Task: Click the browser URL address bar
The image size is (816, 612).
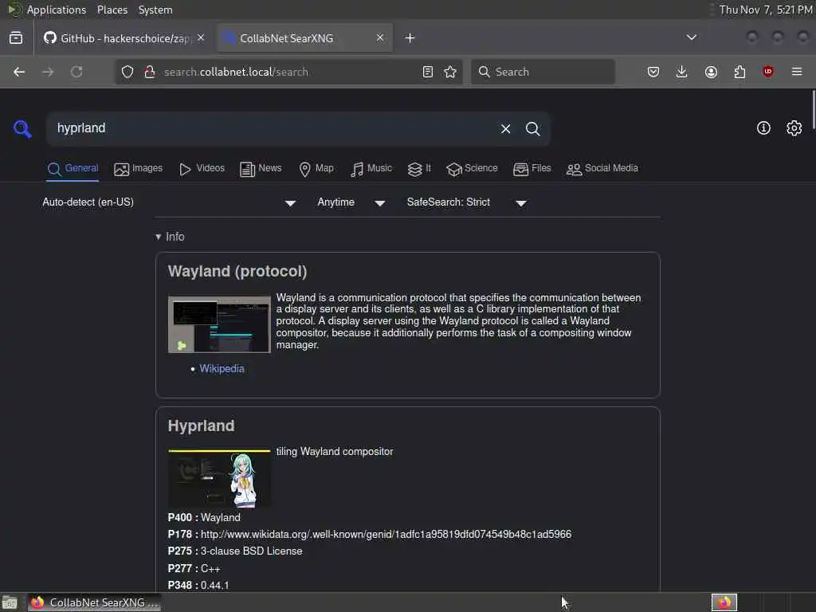Action: click(x=288, y=72)
